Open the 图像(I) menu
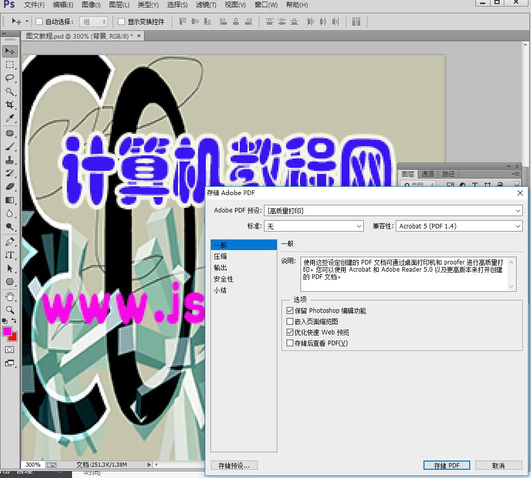This screenshot has width=531, height=478. point(91,5)
